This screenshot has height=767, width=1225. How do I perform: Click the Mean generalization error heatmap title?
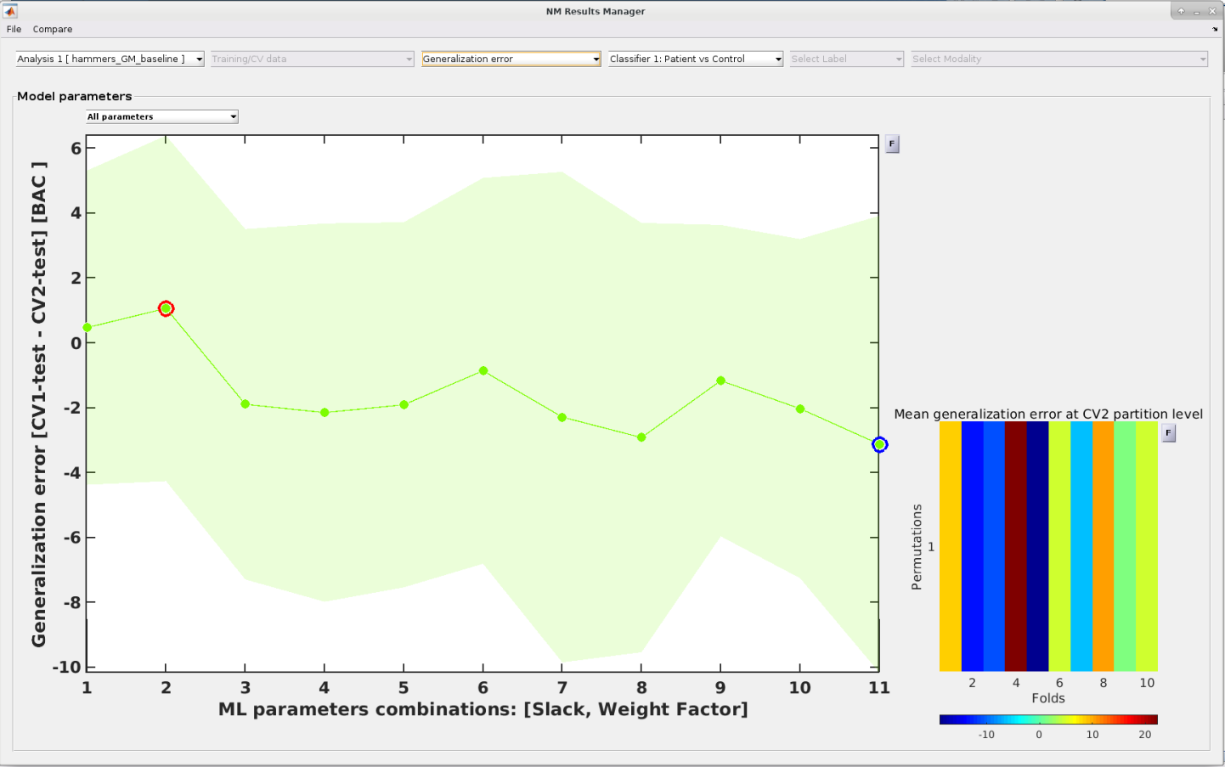point(1048,414)
